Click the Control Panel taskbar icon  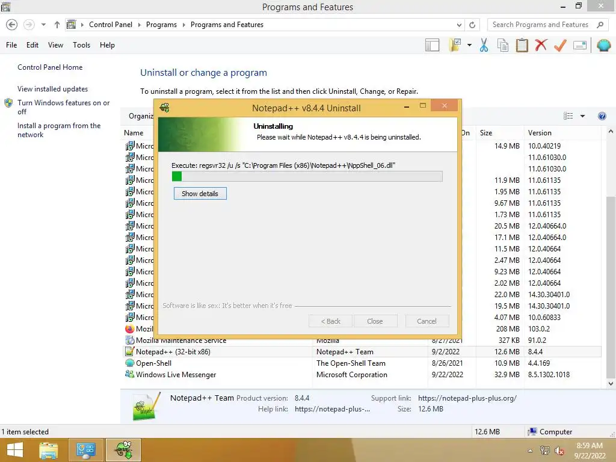click(85, 450)
